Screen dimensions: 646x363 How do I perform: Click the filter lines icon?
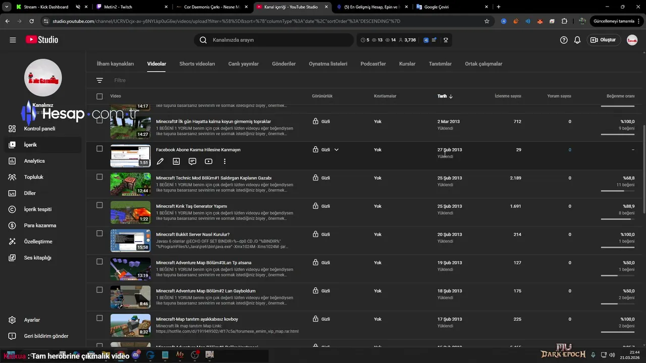[99, 80]
